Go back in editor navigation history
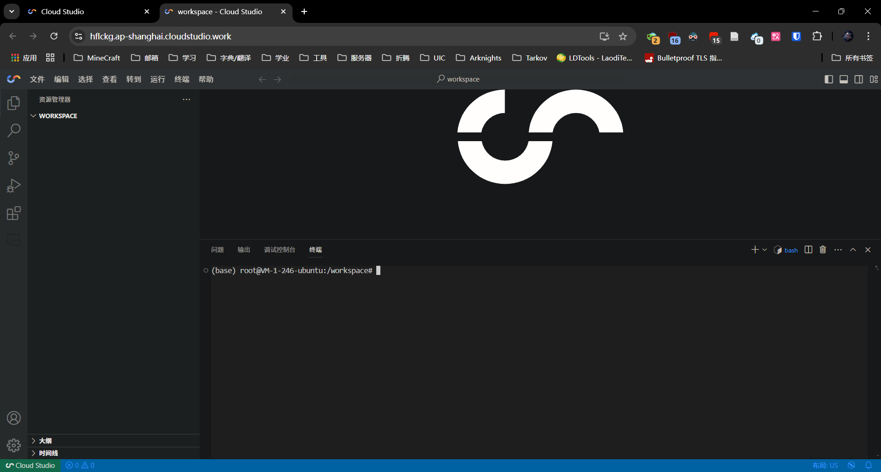This screenshot has height=472, width=881. pyautogui.click(x=262, y=79)
